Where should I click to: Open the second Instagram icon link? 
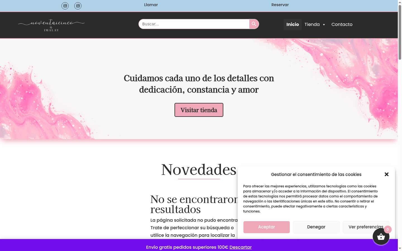click(78, 6)
